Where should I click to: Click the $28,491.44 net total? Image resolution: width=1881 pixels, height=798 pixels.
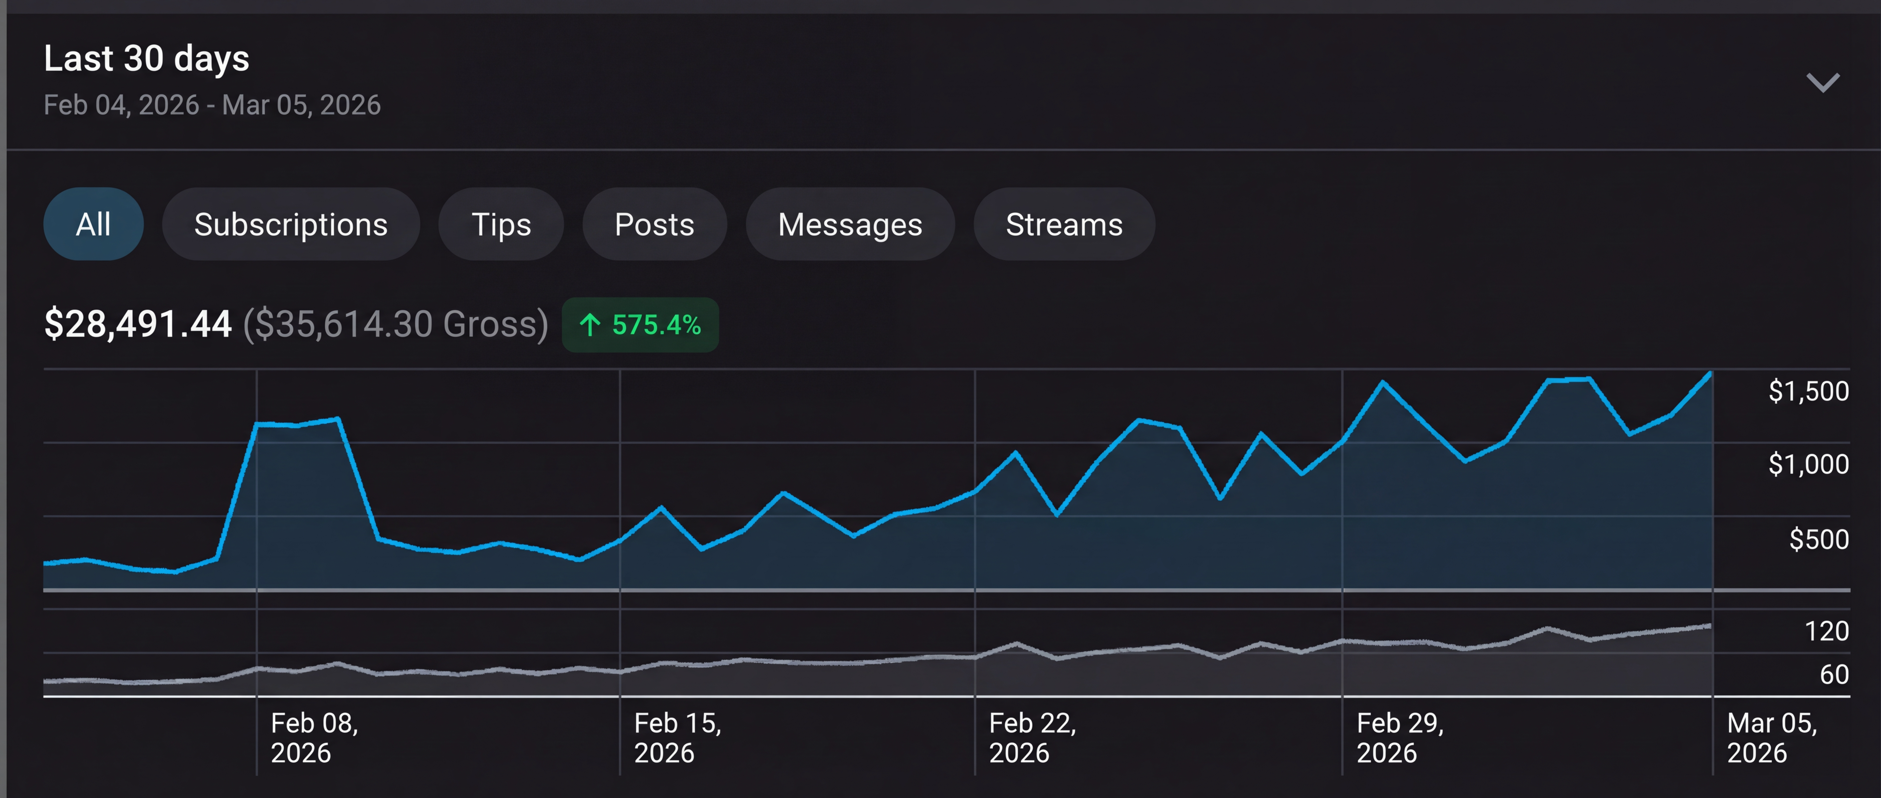pyautogui.click(x=138, y=324)
